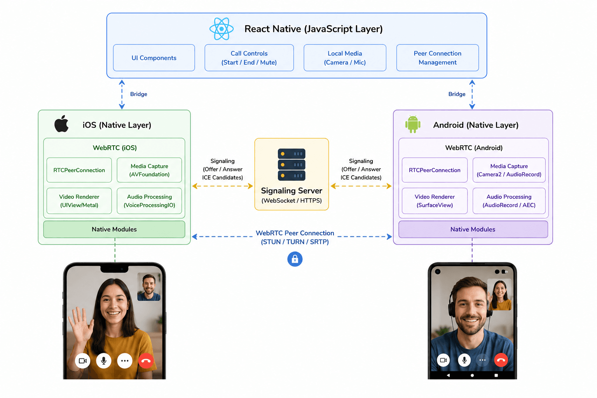Image resolution: width=597 pixels, height=398 pixels.
Task: Click Audio Processing (VoiceProcessingIO) box
Action: click(x=149, y=201)
